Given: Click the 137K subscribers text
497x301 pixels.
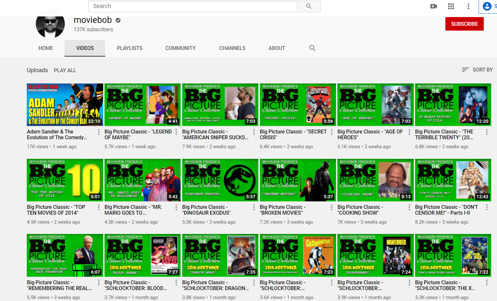Looking at the screenshot, I should point(93,30).
